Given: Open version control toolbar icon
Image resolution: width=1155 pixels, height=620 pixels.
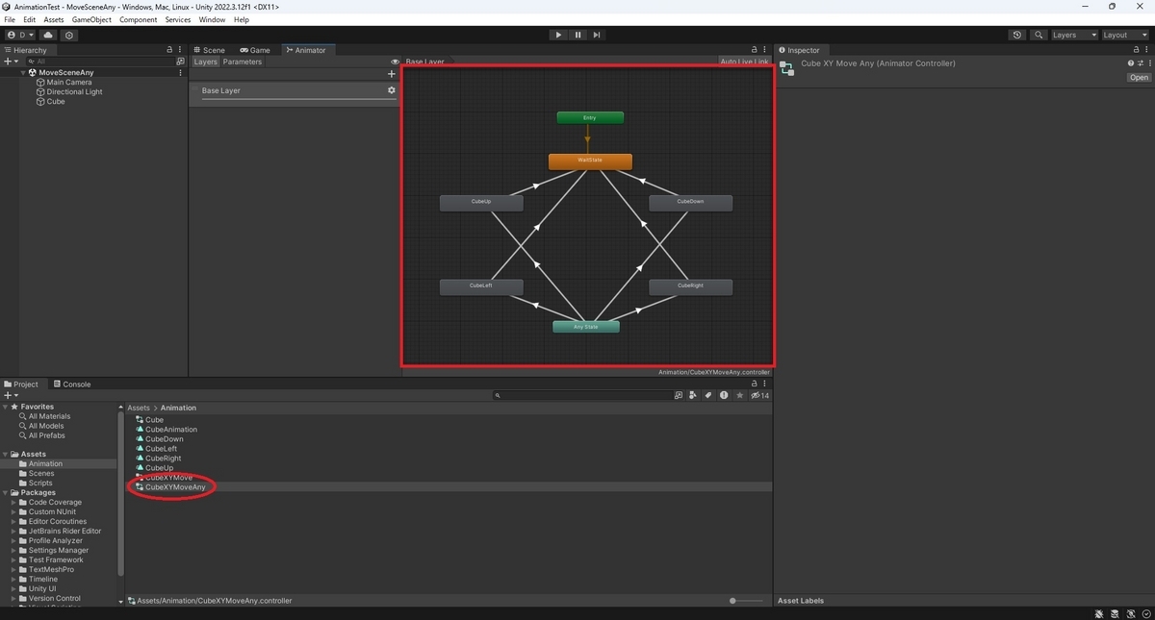Looking at the screenshot, I should click(69, 35).
